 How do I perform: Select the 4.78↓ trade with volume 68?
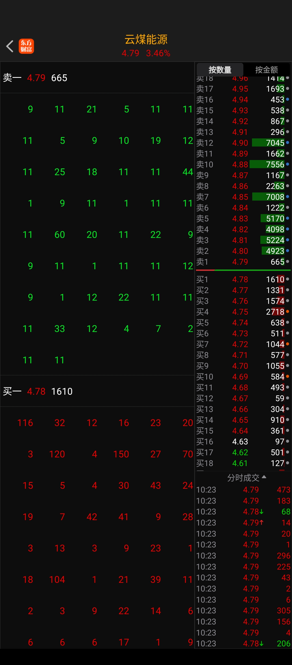click(x=243, y=511)
